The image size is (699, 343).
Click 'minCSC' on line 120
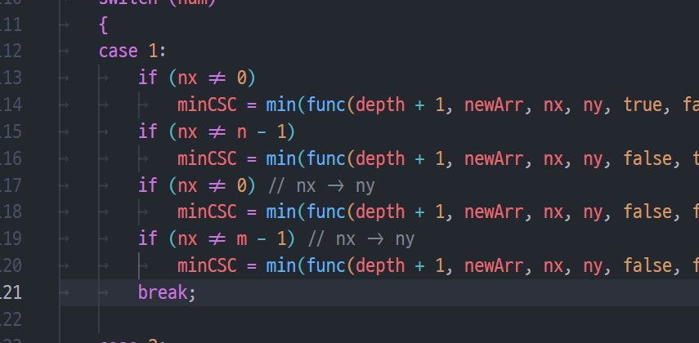(x=207, y=266)
